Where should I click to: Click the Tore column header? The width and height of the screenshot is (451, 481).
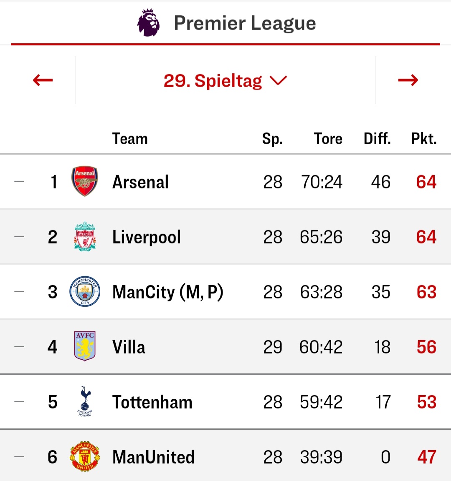(x=328, y=139)
